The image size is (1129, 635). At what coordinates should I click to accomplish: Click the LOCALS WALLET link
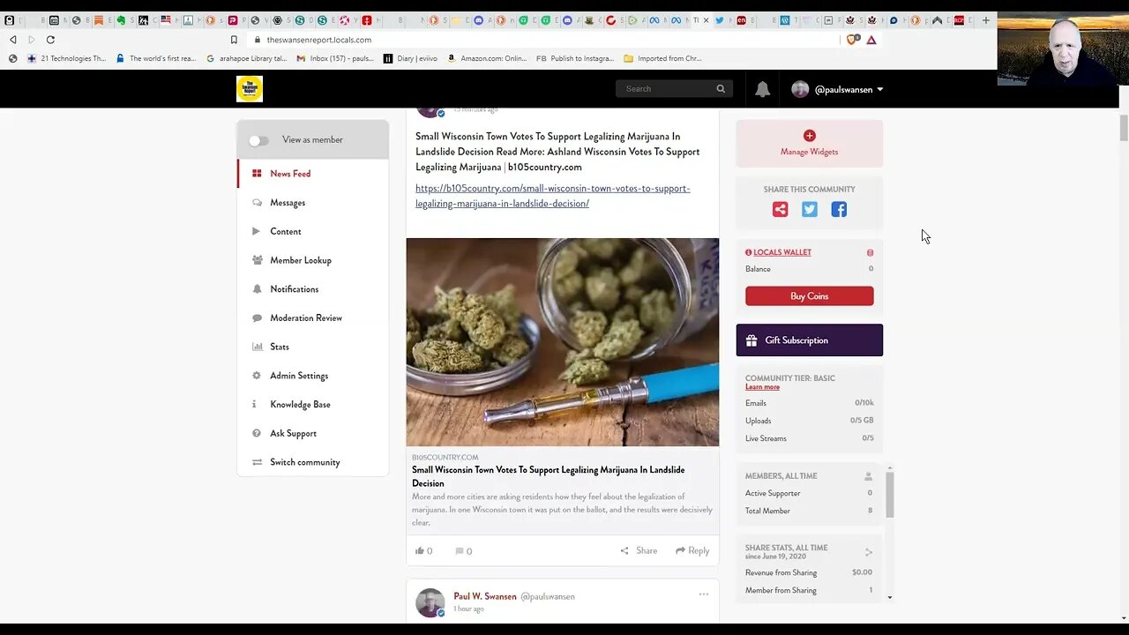(782, 252)
